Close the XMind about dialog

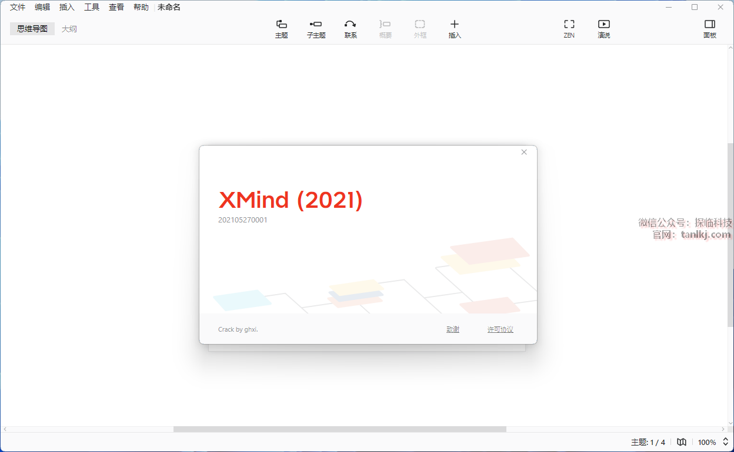coord(524,152)
